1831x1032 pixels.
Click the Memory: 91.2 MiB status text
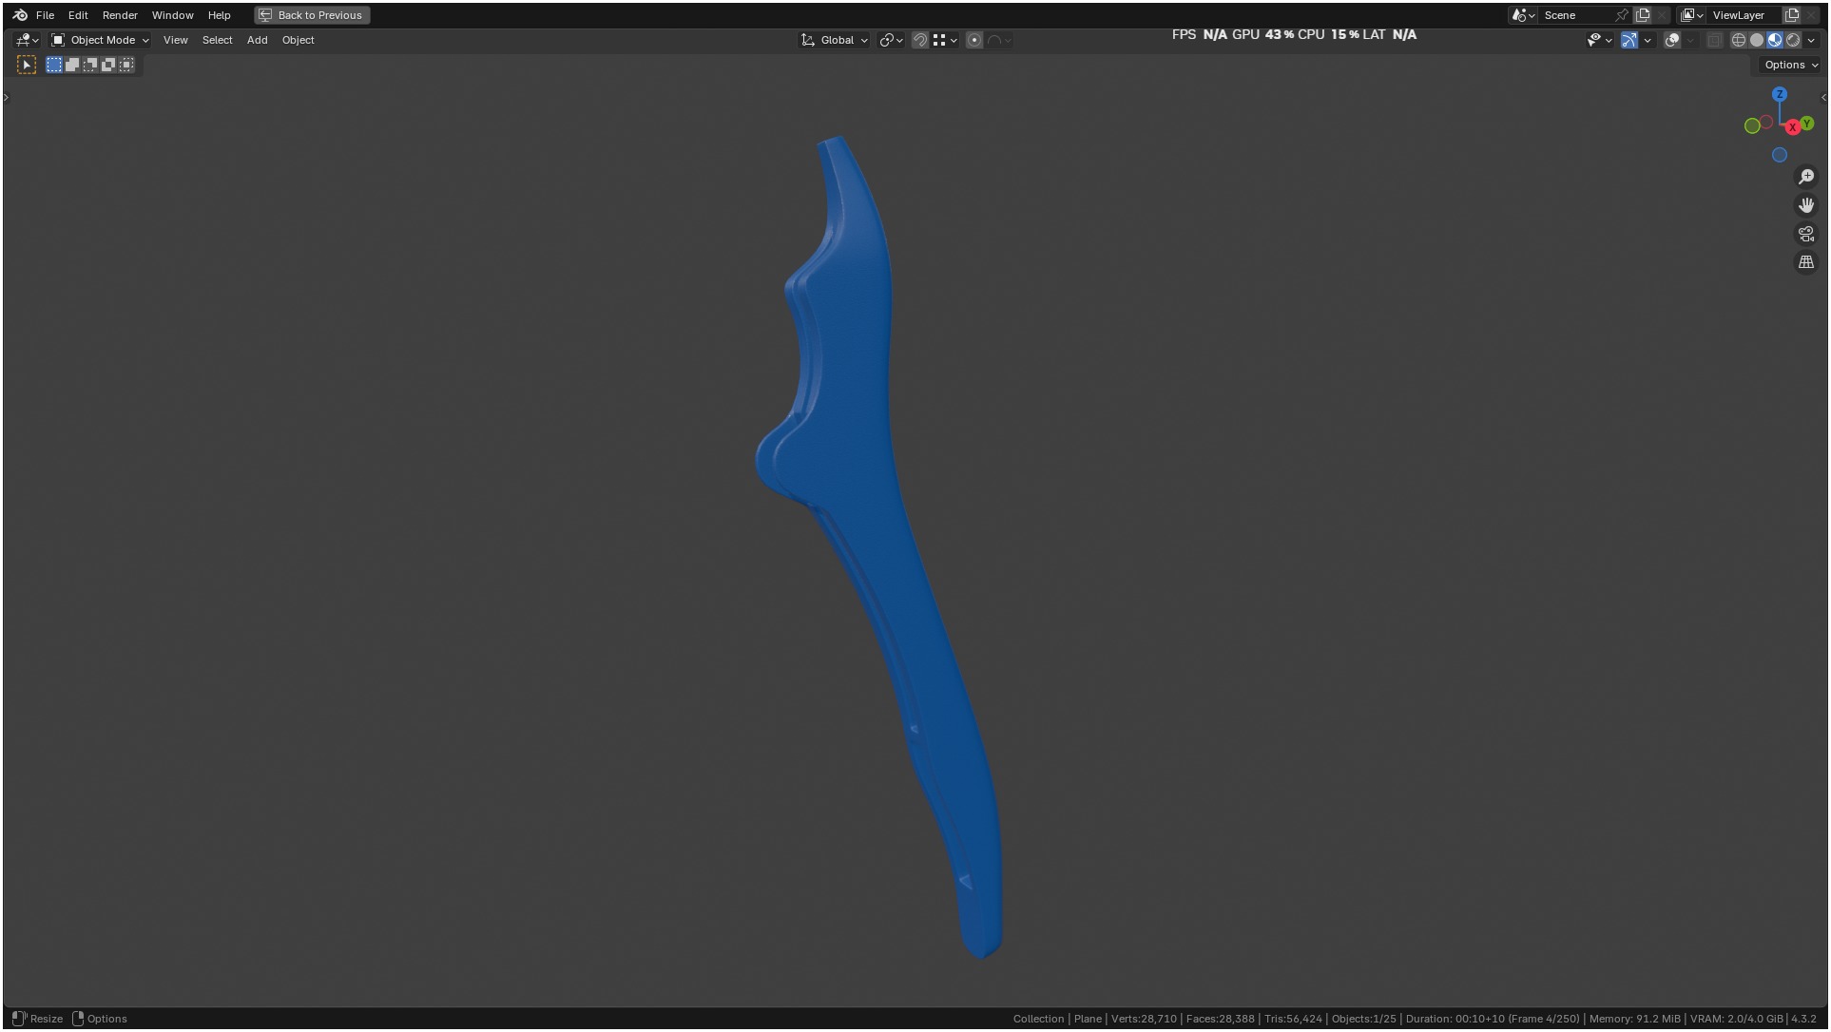(x=1634, y=1019)
